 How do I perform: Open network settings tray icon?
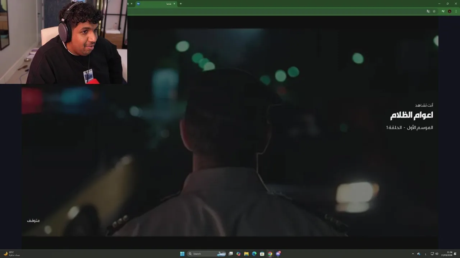point(432,254)
